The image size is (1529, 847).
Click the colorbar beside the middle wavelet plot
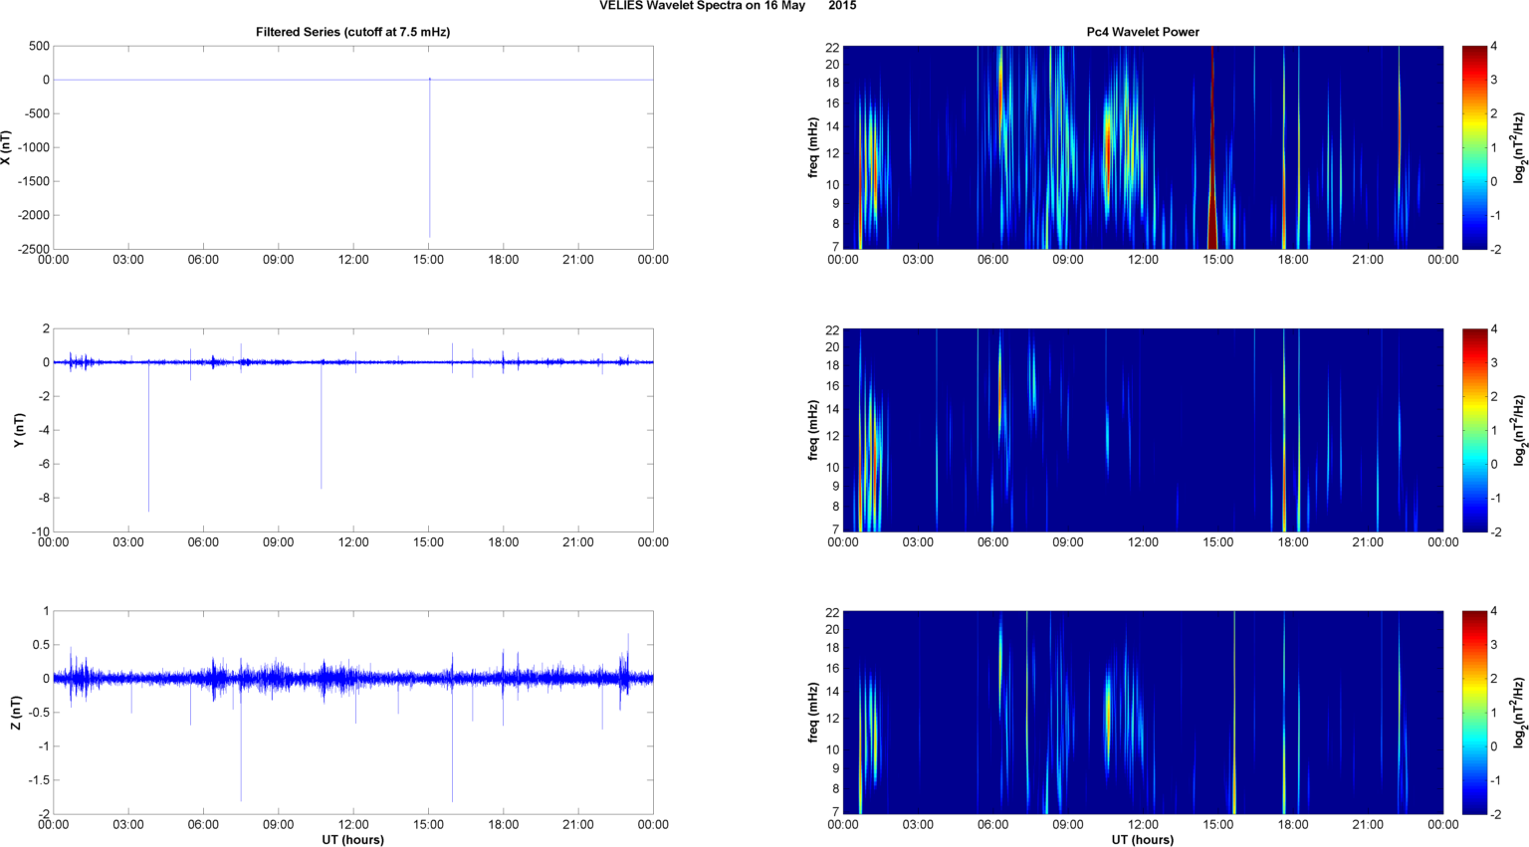(x=1474, y=430)
